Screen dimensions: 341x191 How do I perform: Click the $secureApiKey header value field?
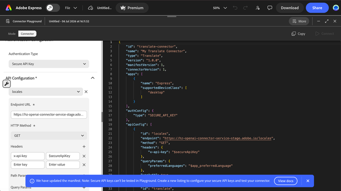click(63, 156)
